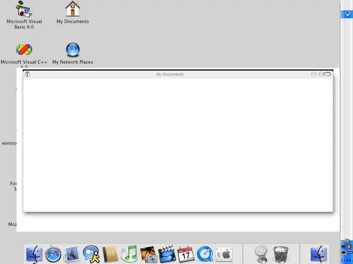Launch Safari compass from the dock

[x=53, y=254]
